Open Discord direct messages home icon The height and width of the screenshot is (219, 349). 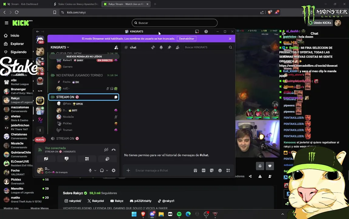[40, 40]
